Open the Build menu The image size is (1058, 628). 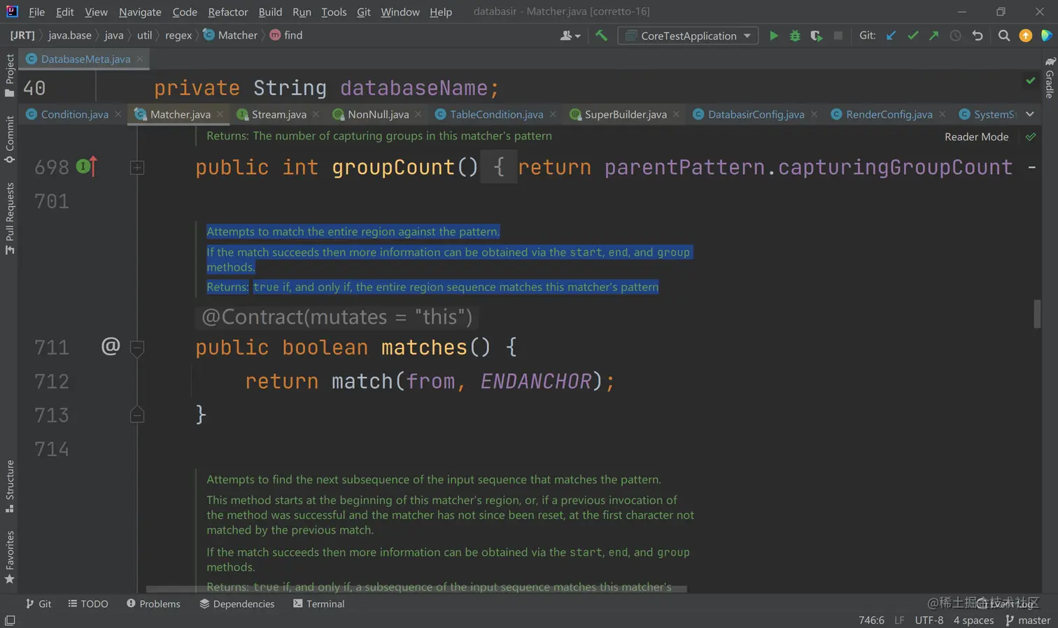coord(270,11)
